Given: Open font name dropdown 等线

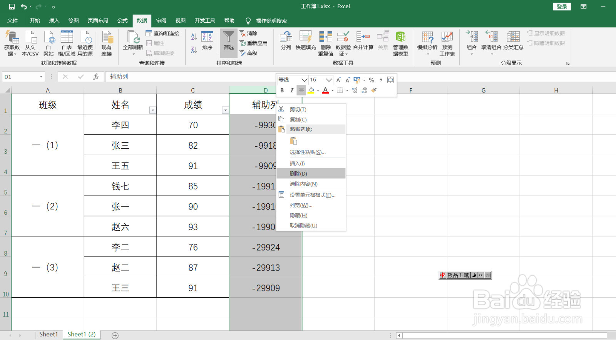Looking at the screenshot, I should pos(305,80).
